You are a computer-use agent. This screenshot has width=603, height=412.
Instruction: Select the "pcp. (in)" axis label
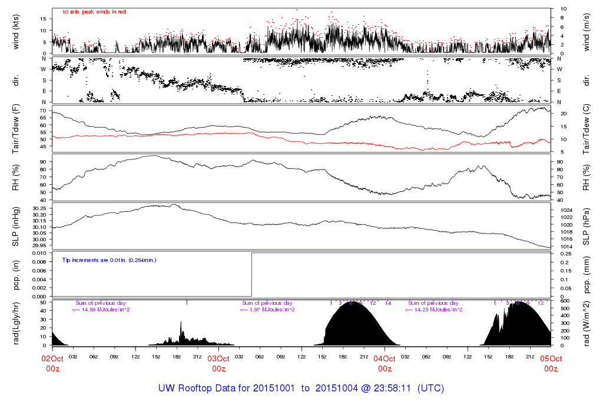point(16,275)
